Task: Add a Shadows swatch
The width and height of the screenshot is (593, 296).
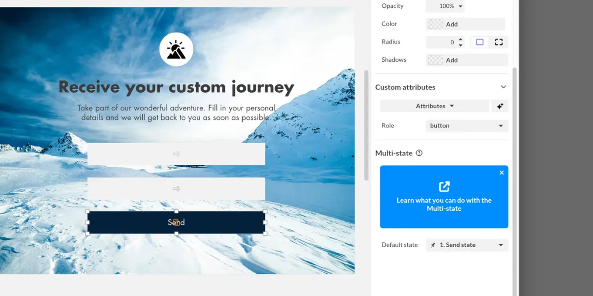Action: pos(467,60)
